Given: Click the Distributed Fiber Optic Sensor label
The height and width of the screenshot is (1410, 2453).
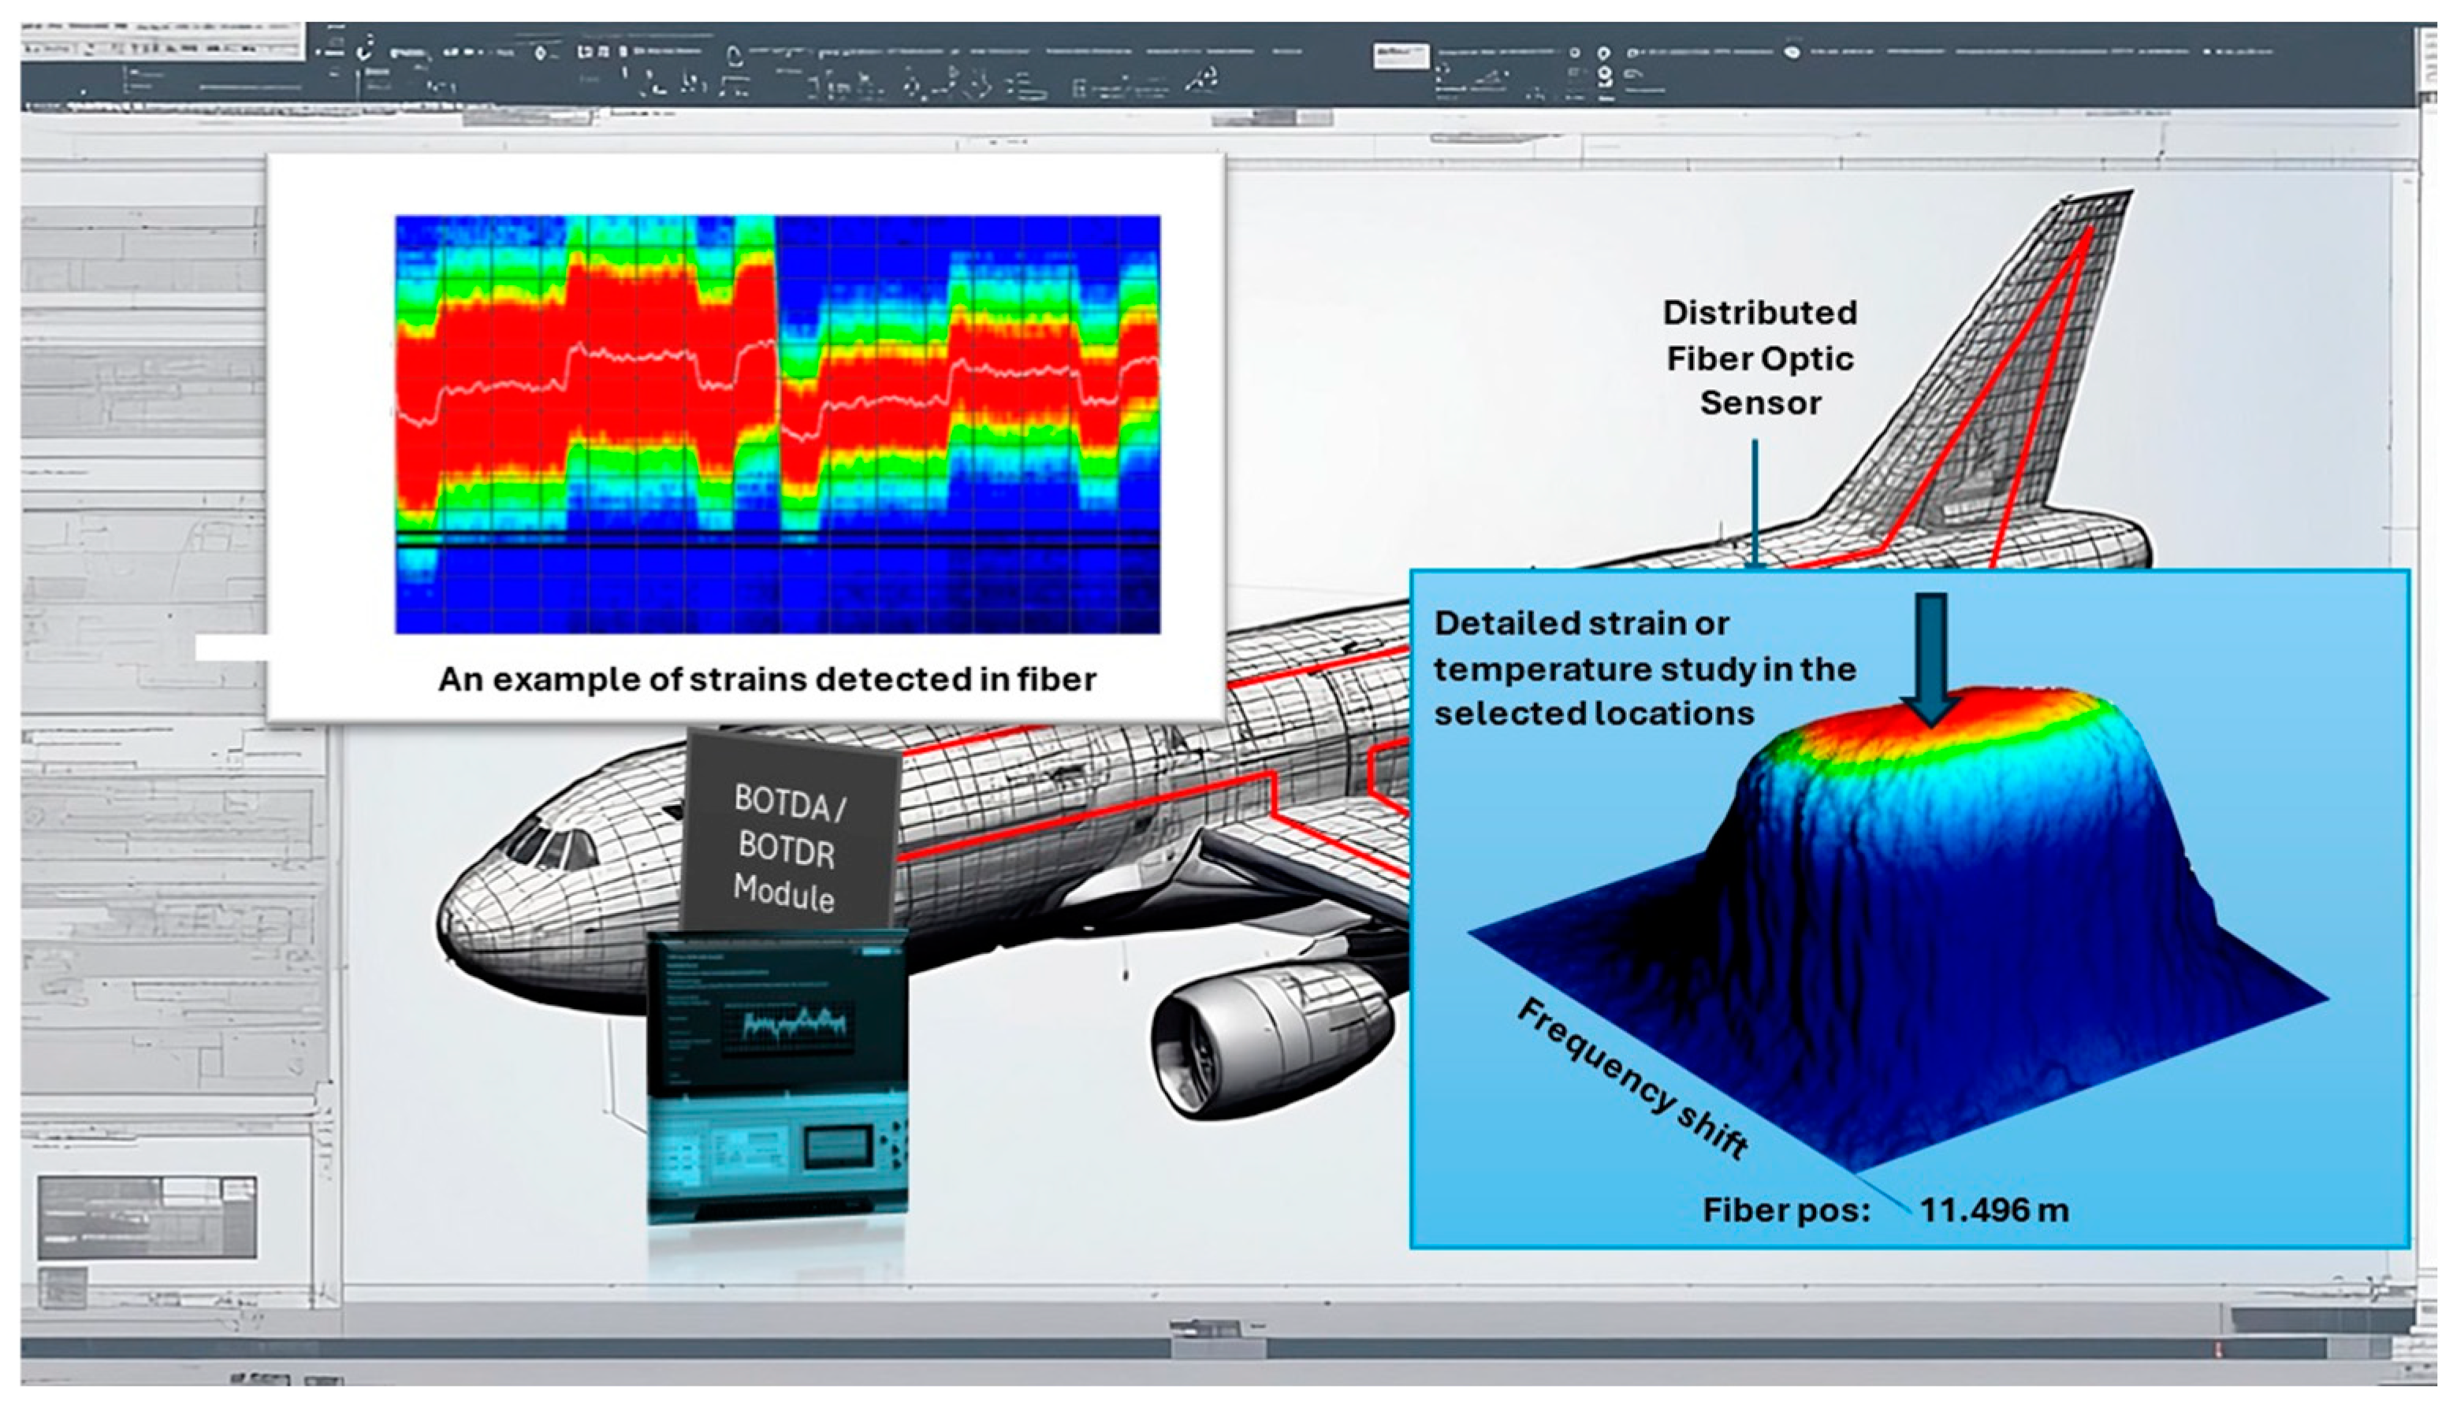Looking at the screenshot, I should 1759,358.
